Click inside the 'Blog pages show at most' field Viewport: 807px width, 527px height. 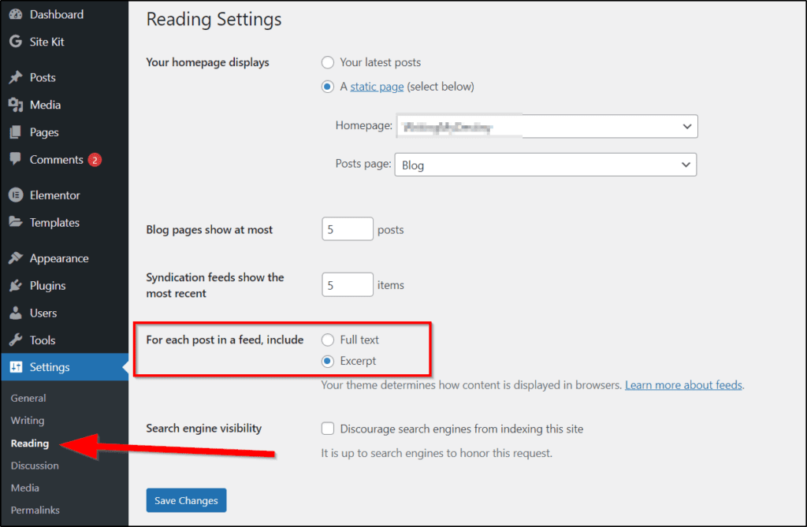coord(347,228)
